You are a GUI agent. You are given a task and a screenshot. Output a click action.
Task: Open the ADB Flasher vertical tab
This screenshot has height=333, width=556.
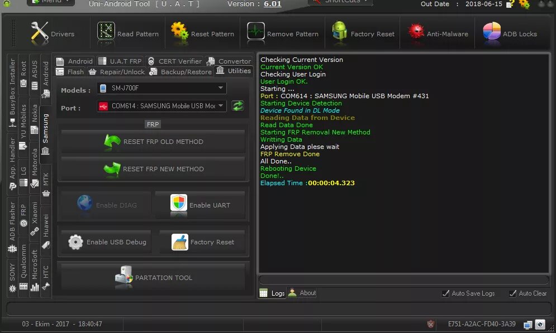12,227
